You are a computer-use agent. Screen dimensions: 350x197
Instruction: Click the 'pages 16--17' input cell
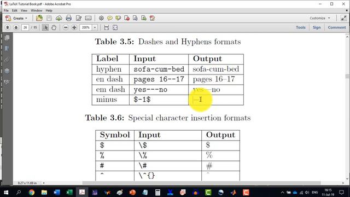coord(159,79)
